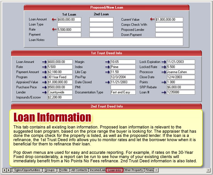Click horizontal scrollbar's right arrow button
This screenshot has height=175, width=213.
click(208, 170)
